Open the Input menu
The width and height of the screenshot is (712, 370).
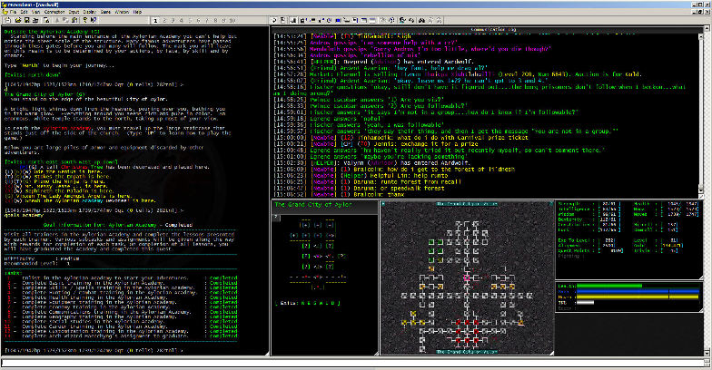point(74,12)
